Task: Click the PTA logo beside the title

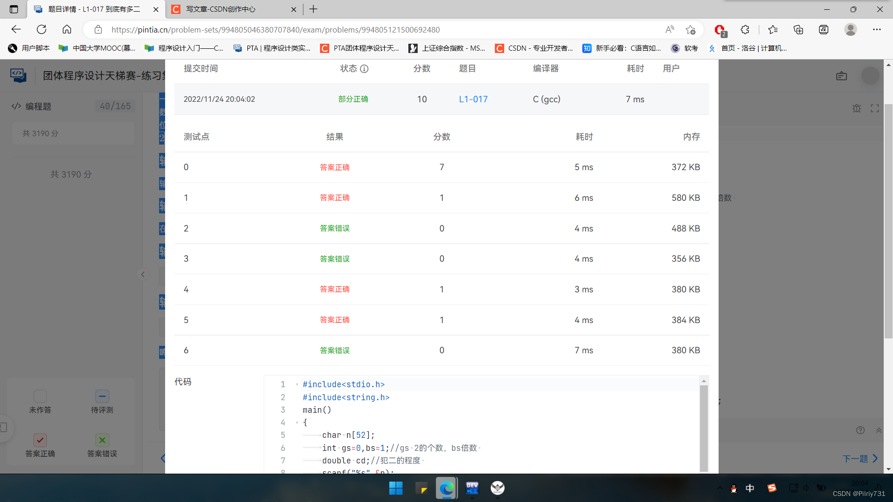Action: (x=17, y=75)
